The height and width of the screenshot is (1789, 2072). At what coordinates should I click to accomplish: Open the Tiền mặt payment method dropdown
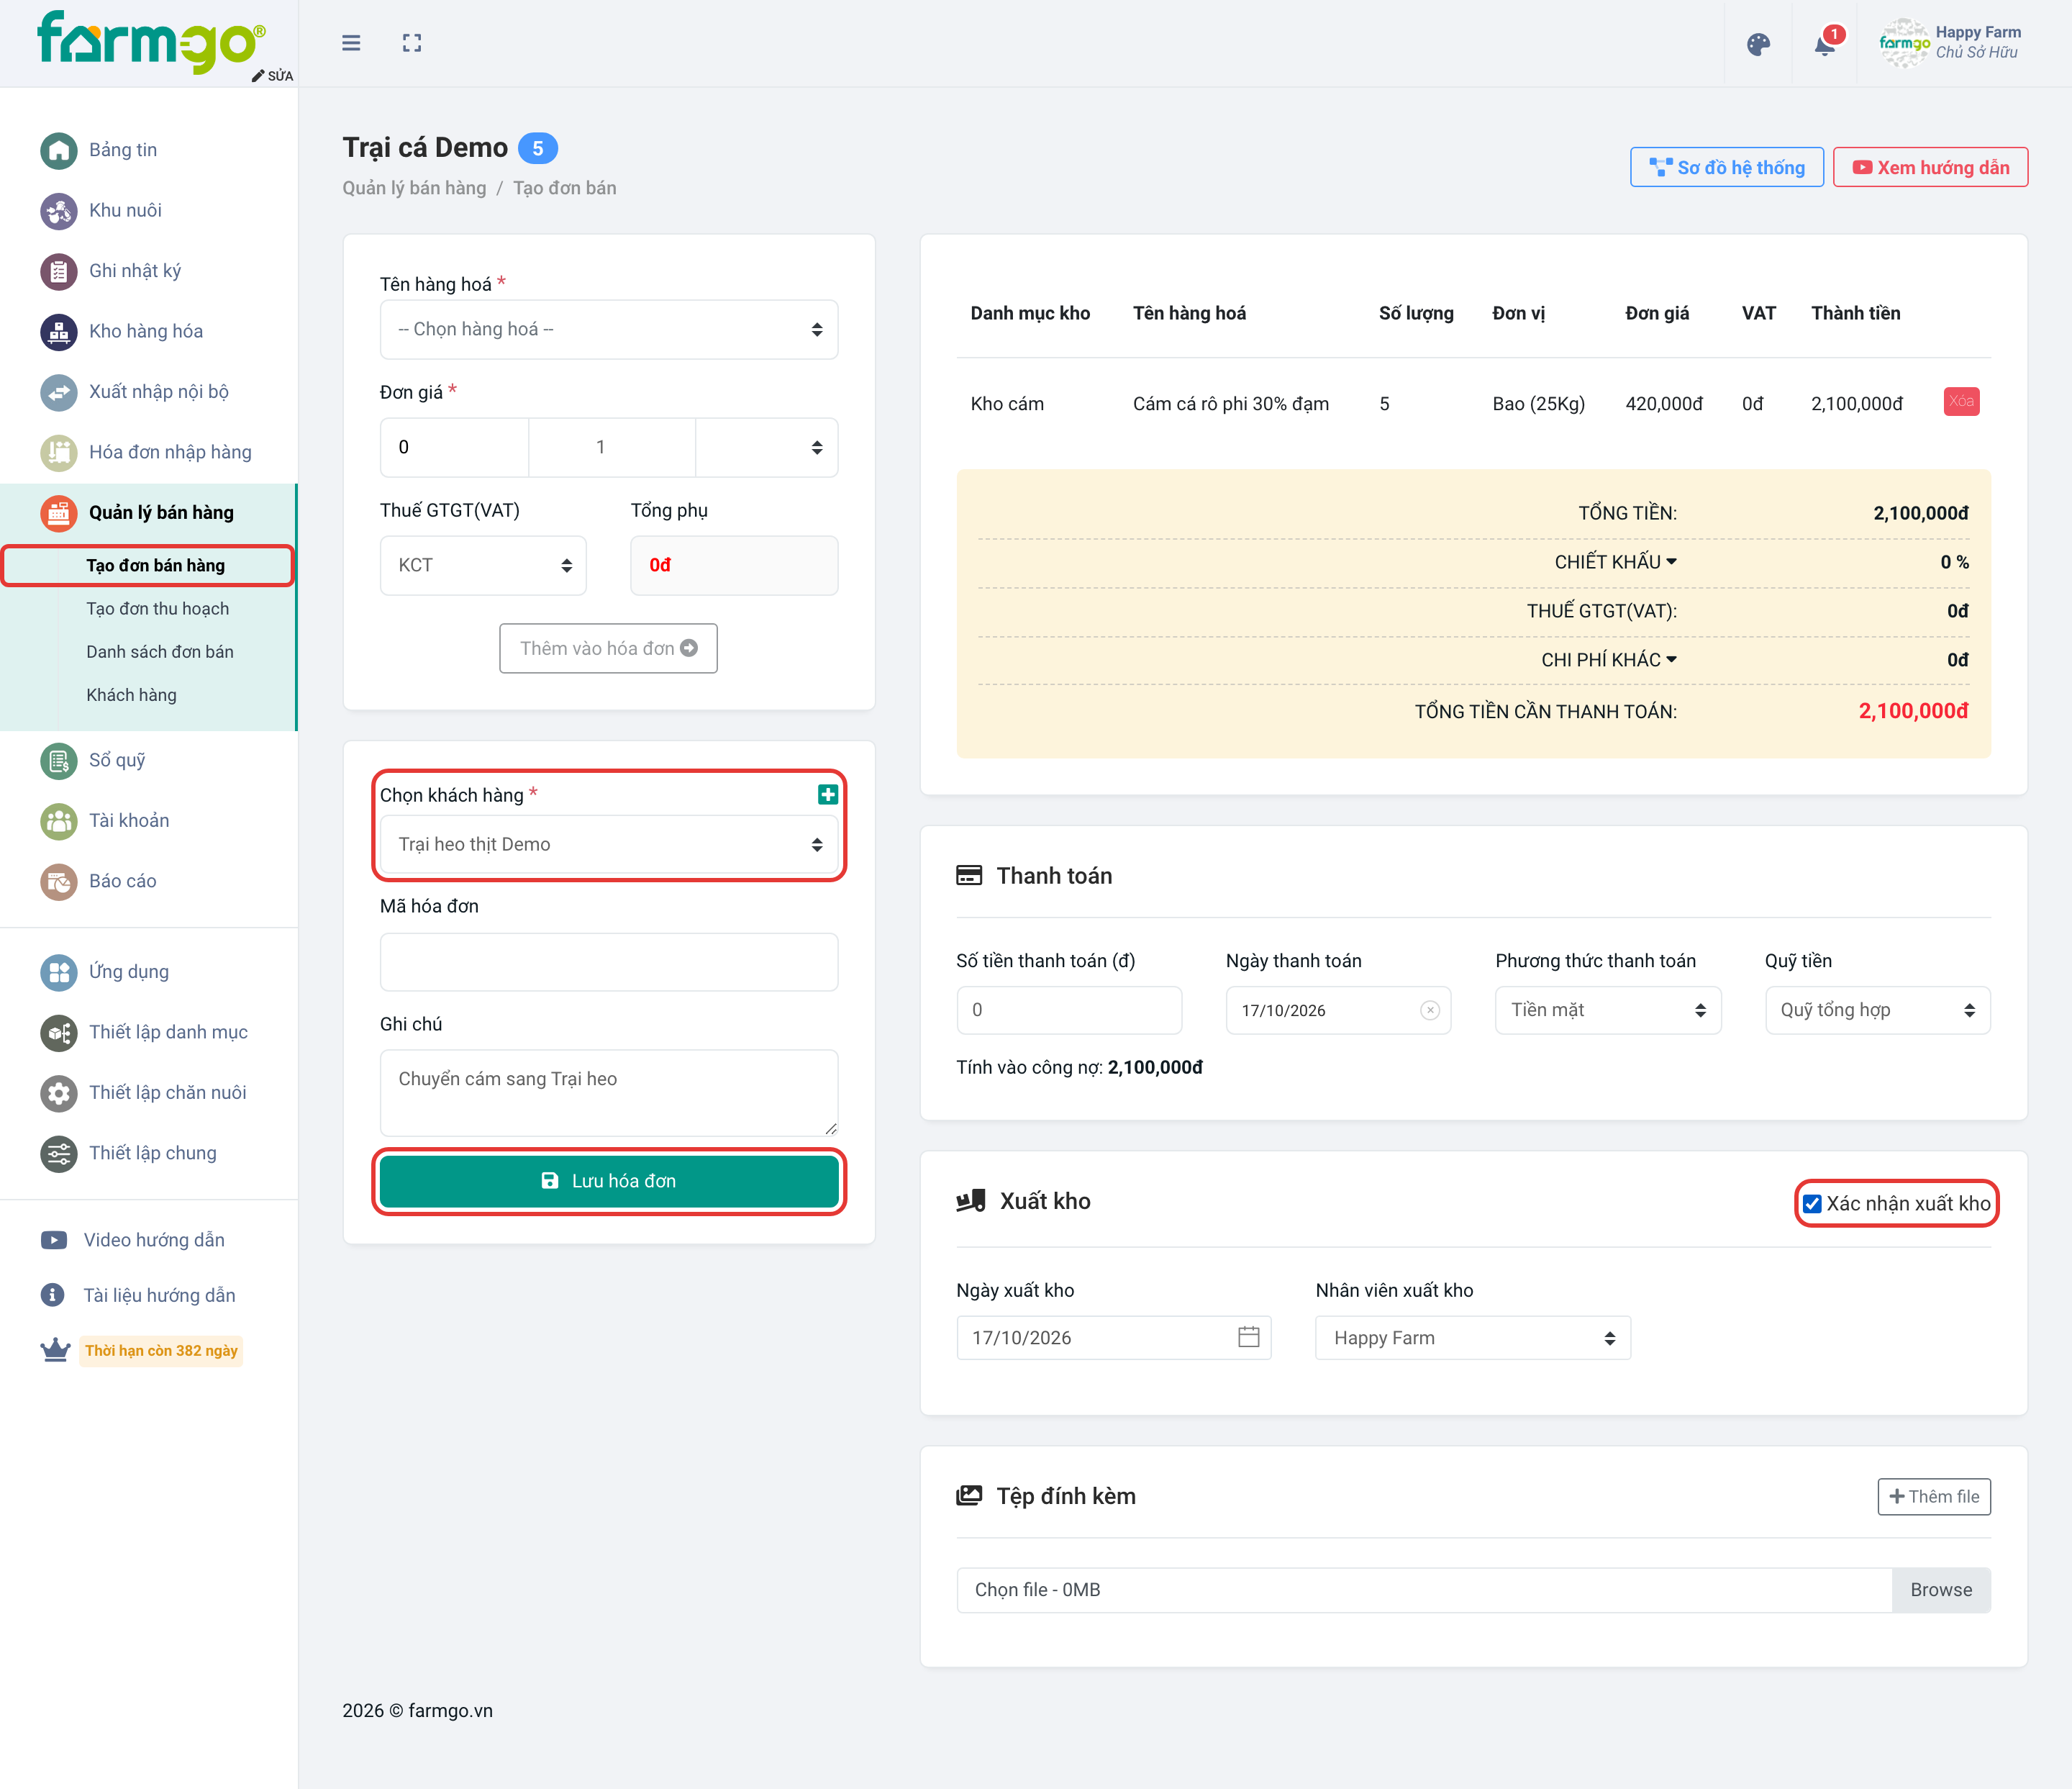1608,1010
